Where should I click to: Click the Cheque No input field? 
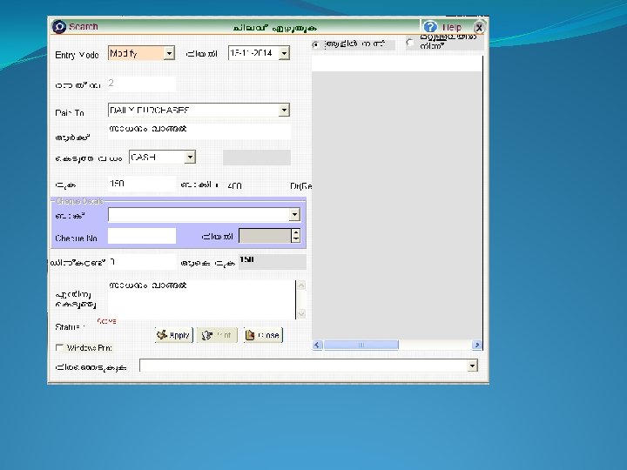[x=142, y=236]
